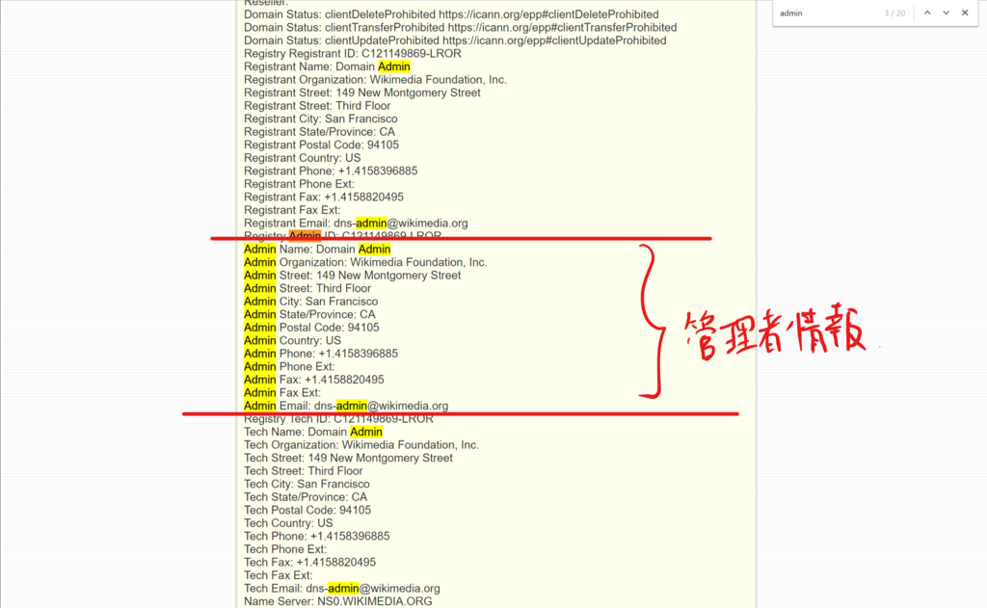Click 'Admin Street: Third Floor' line
Viewport: 987px width, 608px height.
(307, 288)
